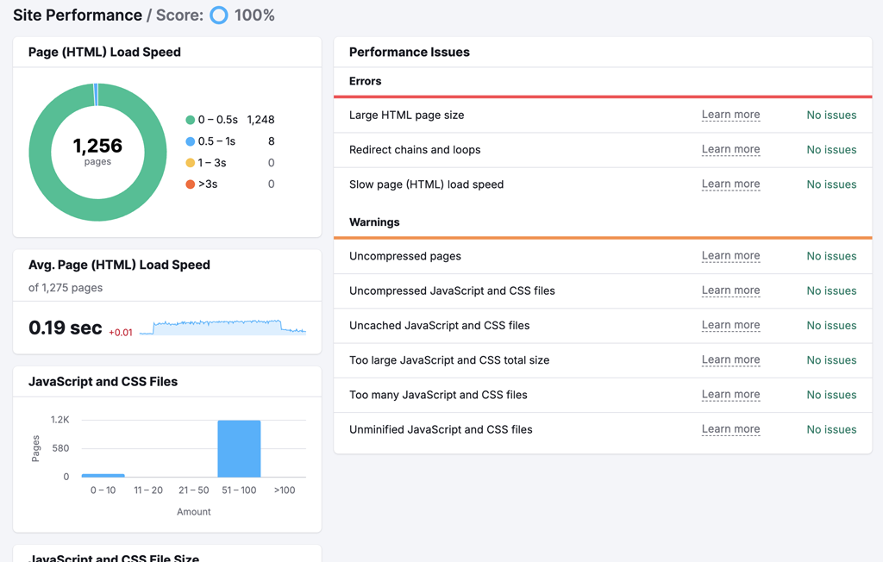Click the load speed sparkline chart

click(223, 328)
